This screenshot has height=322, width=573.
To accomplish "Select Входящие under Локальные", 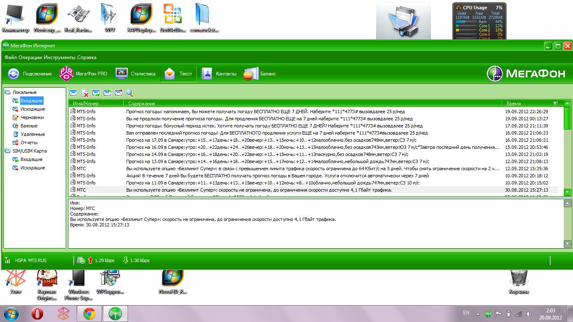I will click(31, 101).
